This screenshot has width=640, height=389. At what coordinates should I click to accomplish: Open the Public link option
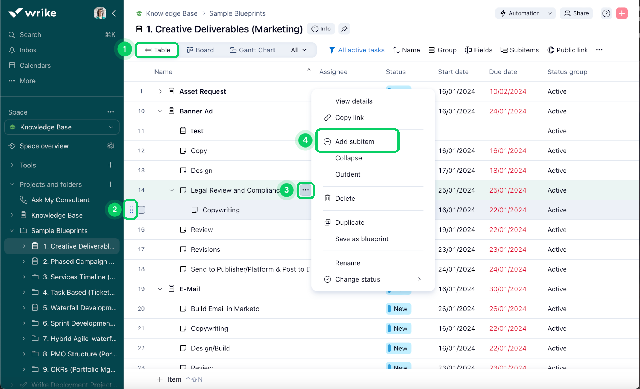click(x=567, y=50)
